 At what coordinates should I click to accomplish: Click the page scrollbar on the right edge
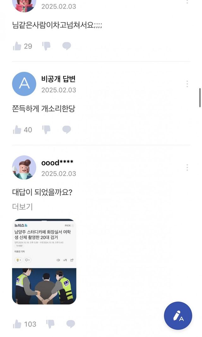pyautogui.click(x=200, y=98)
